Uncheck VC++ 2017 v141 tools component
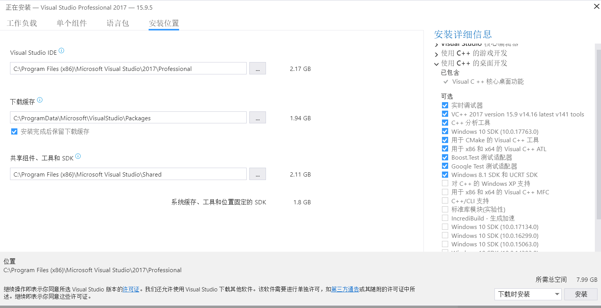The image size is (601, 308). pos(445,114)
